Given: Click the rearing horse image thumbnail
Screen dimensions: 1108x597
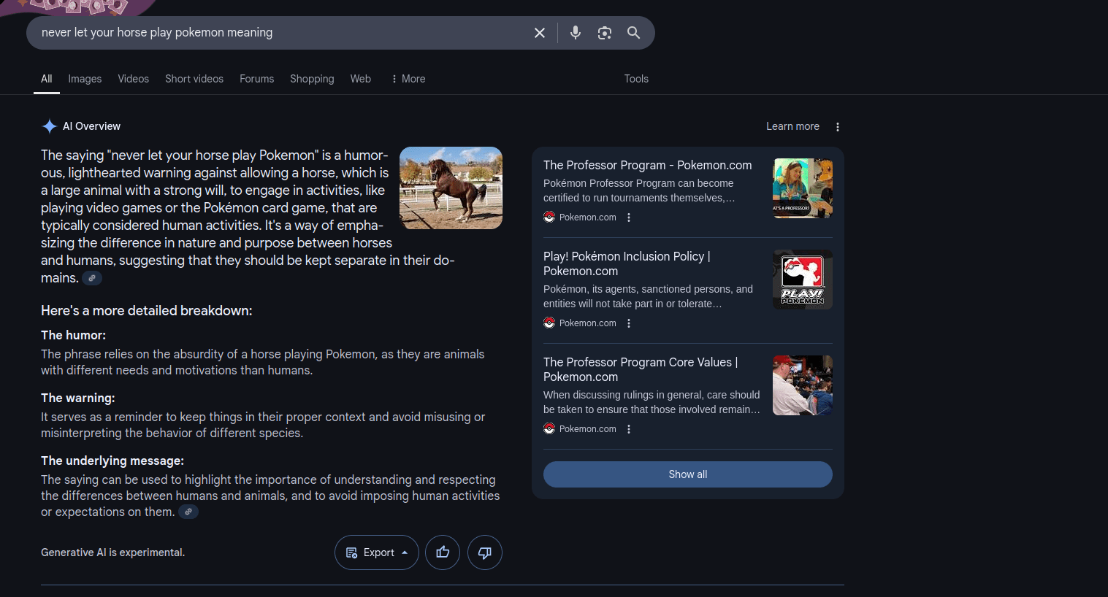Looking at the screenshot, I should tap(451, 188).
